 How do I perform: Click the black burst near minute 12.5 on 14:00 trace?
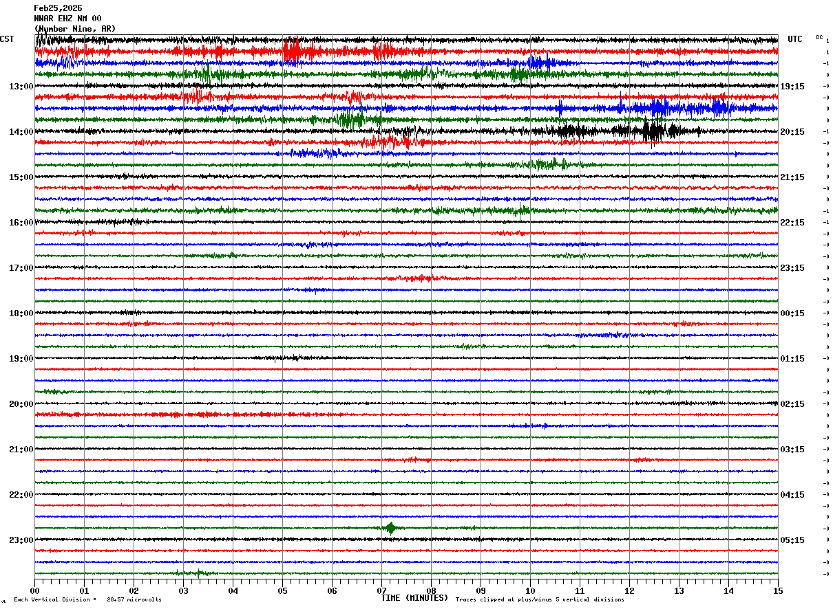653,131
